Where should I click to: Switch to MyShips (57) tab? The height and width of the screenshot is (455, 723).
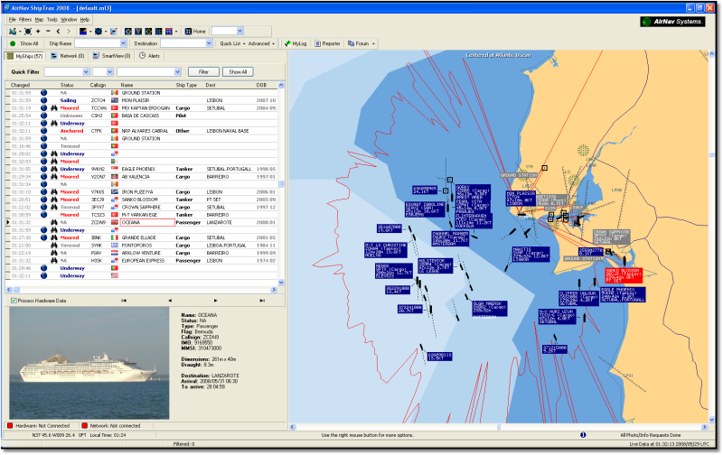tap(25, 56)
